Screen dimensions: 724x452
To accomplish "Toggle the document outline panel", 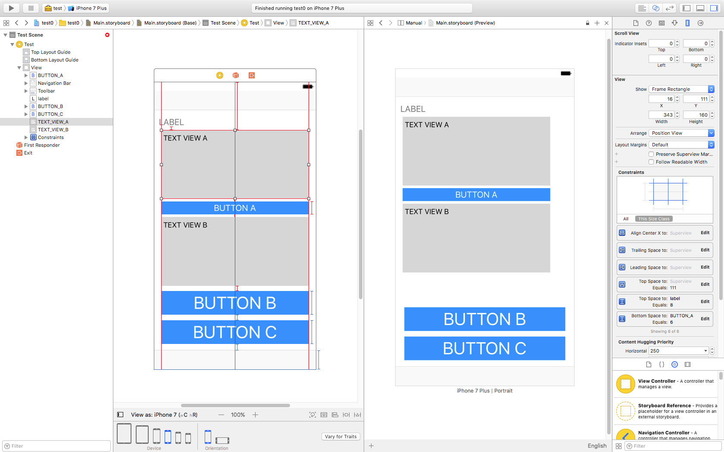I will [120, 415].
